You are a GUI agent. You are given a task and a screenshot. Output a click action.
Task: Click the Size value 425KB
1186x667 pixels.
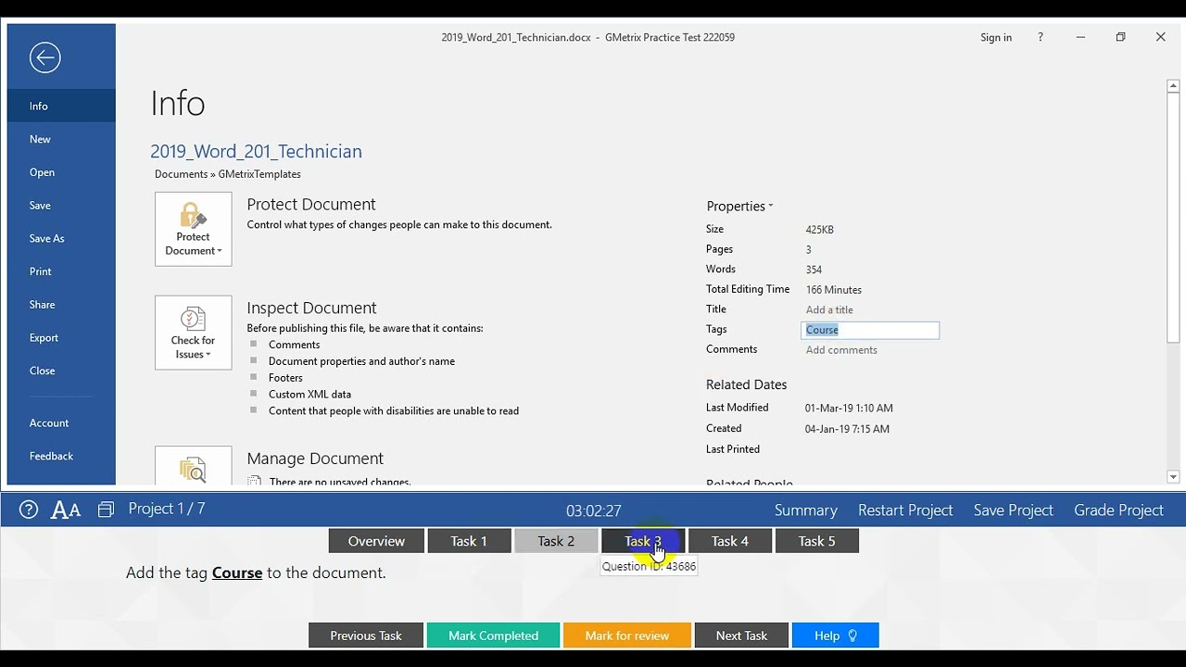820,230
